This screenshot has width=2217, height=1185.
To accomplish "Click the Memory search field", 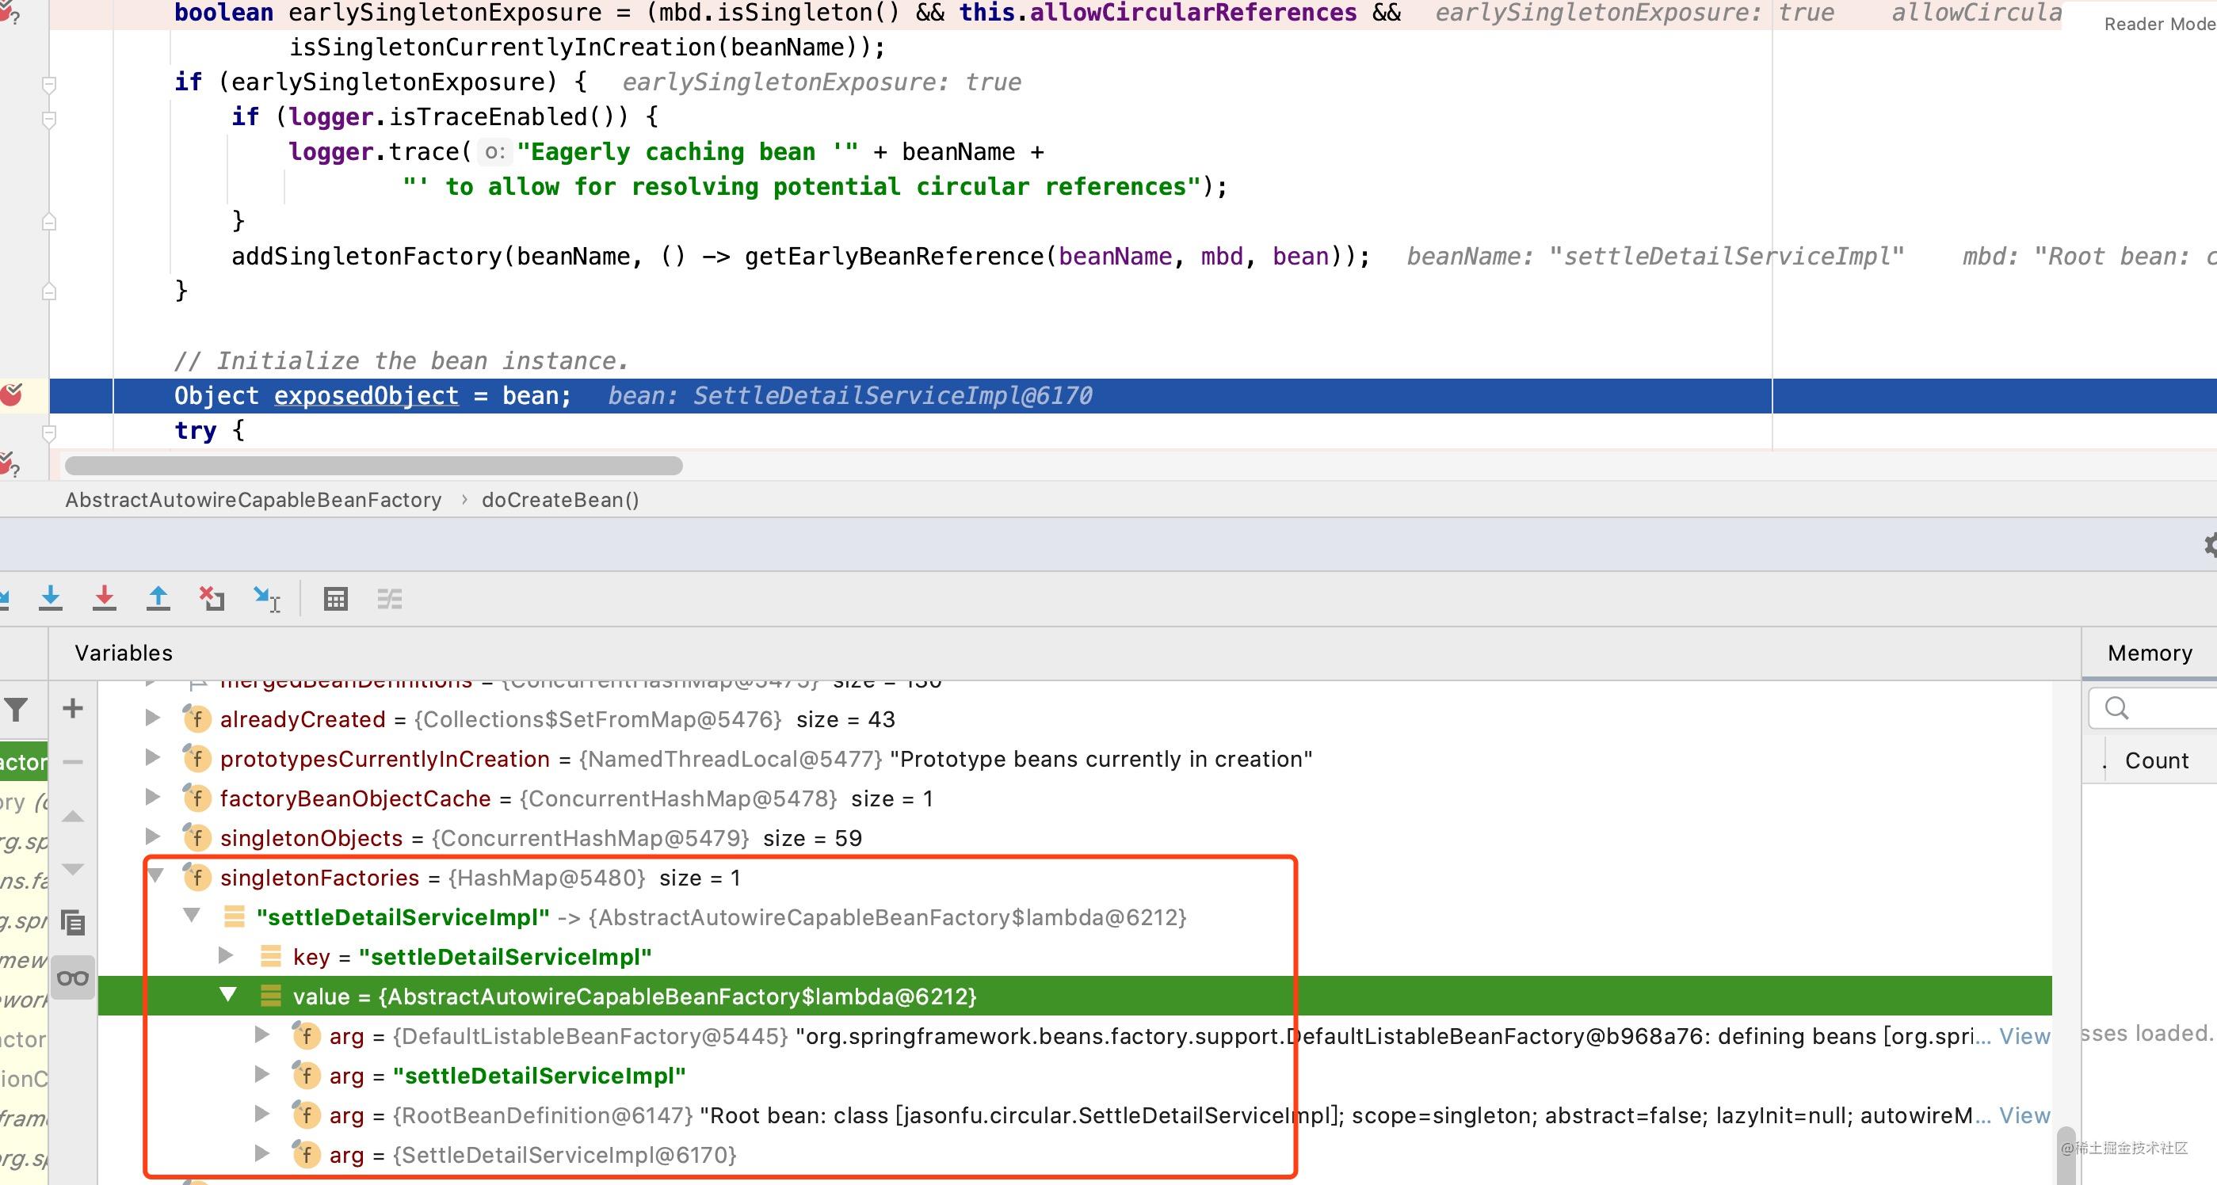I will point(2154,708).
